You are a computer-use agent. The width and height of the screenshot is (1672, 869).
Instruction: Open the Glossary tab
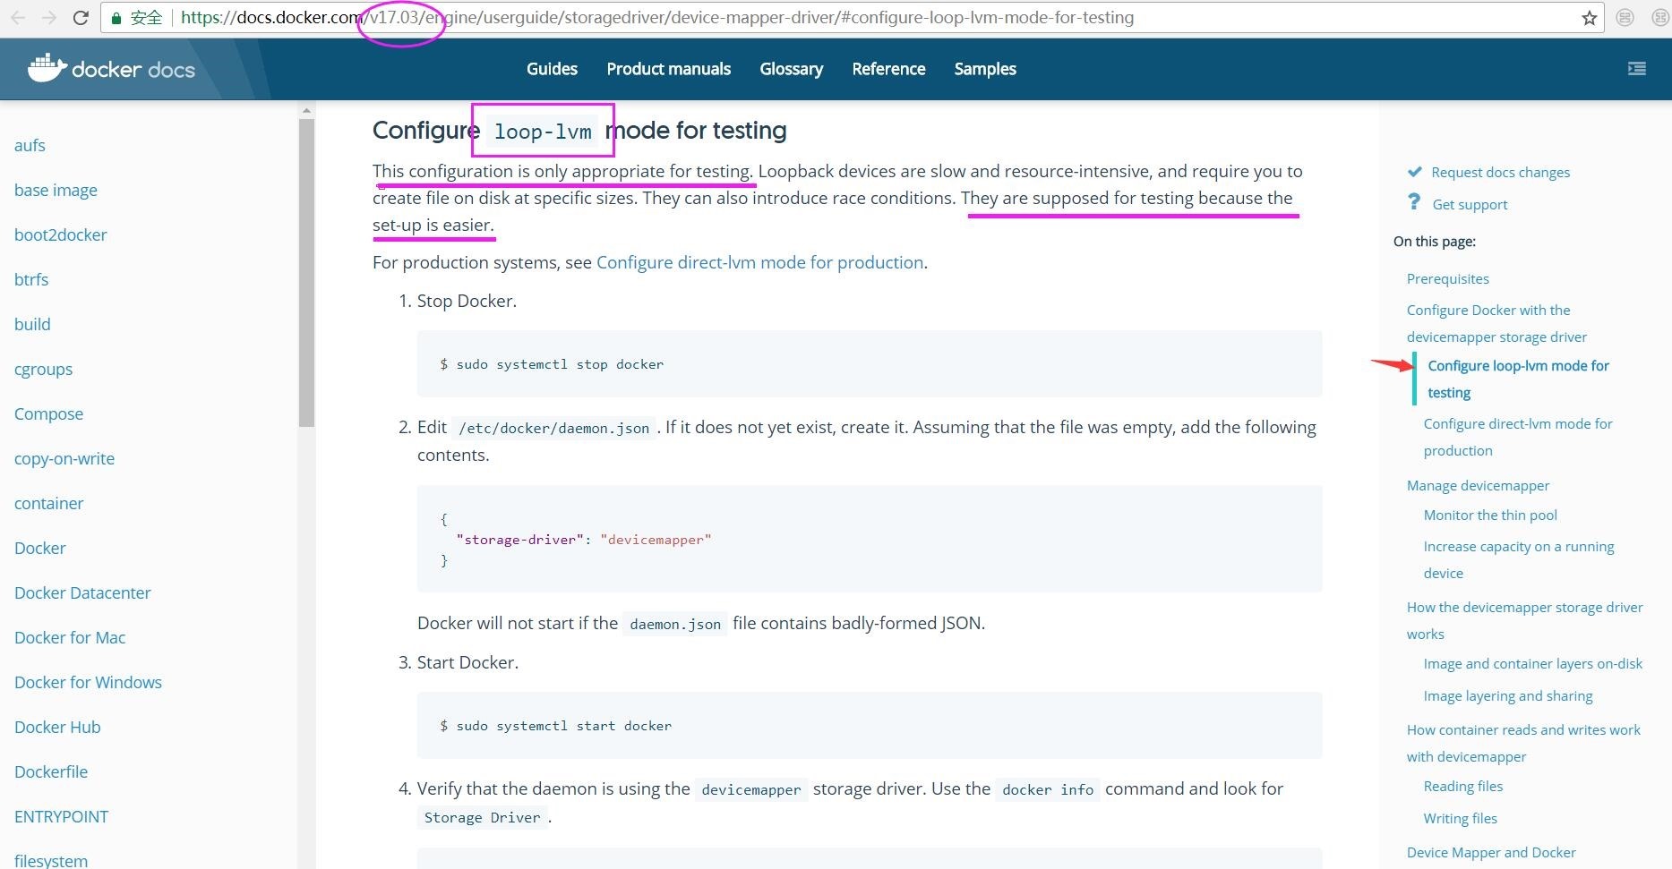(x=792, y=69)
